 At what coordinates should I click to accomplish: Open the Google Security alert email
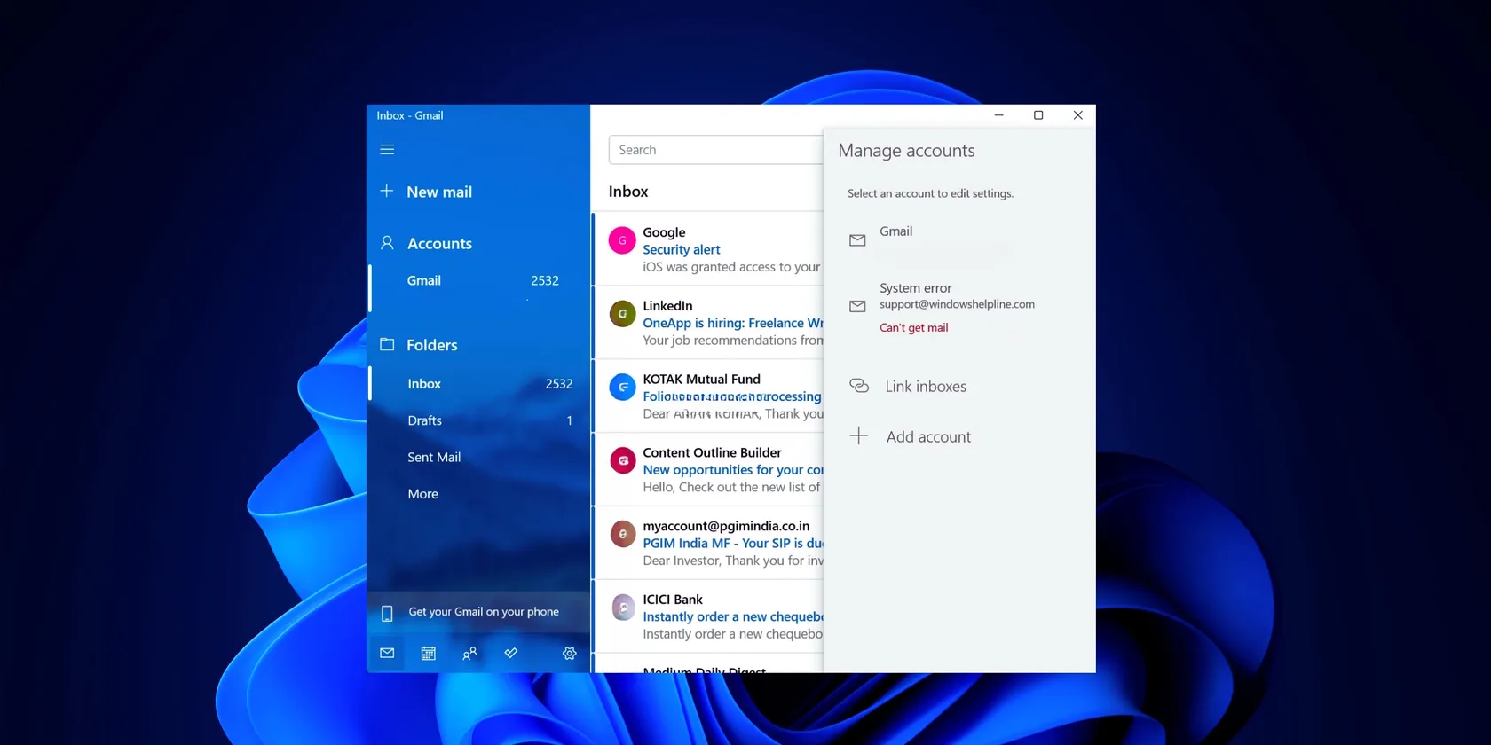714,249
